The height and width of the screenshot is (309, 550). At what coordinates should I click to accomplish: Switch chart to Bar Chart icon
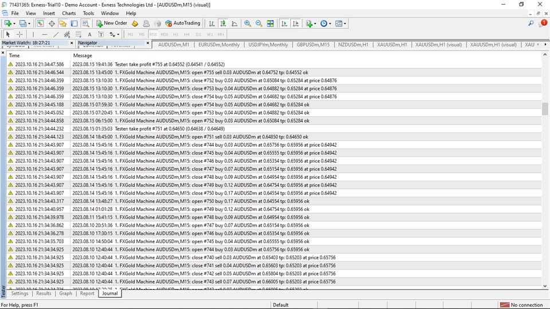click(211, 24)
